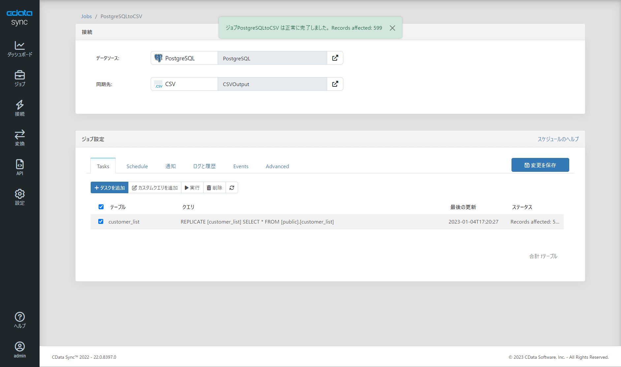Open the API section in sidebar
621x367 pixels.
[x=20, y=168]
